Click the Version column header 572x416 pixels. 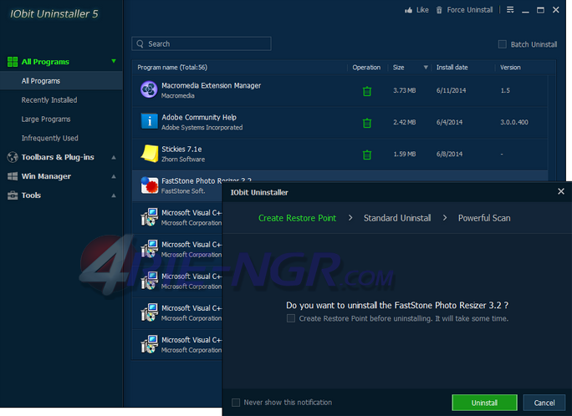(510, 68)
